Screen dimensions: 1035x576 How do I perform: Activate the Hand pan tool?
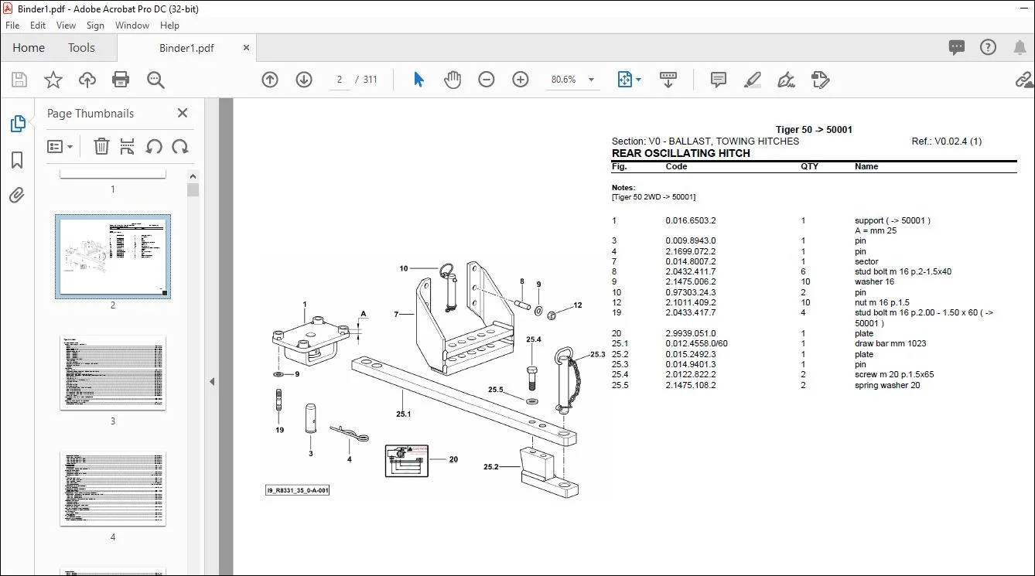(x=453, y=80)
